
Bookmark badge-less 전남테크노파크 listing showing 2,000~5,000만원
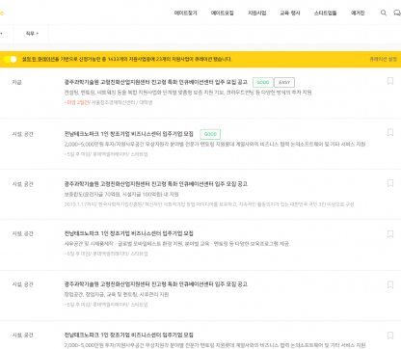pyautogui.click(x=390, y=336)
